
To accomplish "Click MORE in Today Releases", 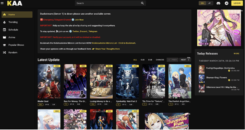I will [x=237, y=54].
